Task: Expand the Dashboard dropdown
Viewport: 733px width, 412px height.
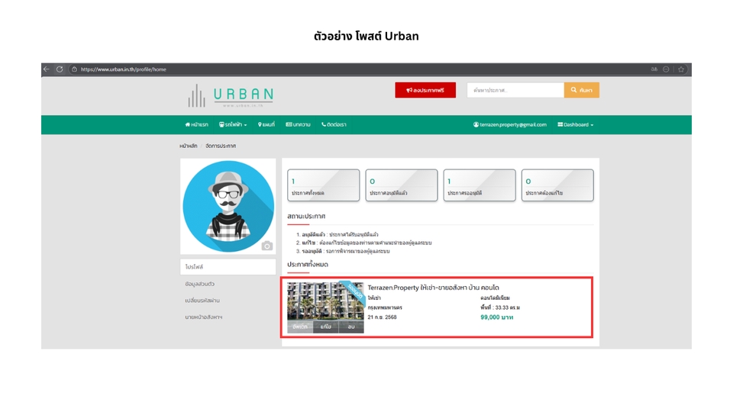Action: (x=576, y=124)
